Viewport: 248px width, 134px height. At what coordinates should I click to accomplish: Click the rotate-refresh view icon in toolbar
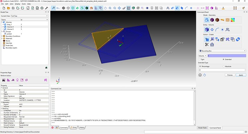click(105, 8)
